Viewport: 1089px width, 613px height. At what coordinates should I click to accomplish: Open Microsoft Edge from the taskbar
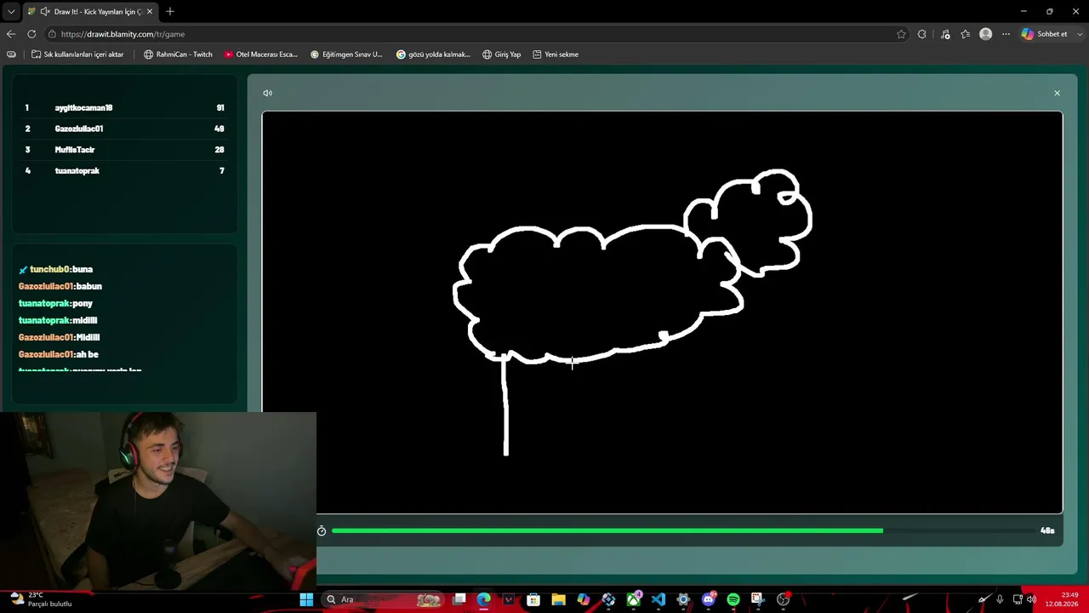click(x=484, y=599)
